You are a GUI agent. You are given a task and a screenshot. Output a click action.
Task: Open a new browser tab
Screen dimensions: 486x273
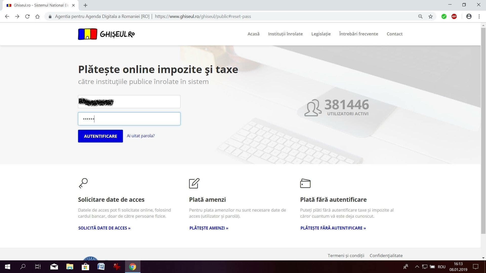click(85, 5)
